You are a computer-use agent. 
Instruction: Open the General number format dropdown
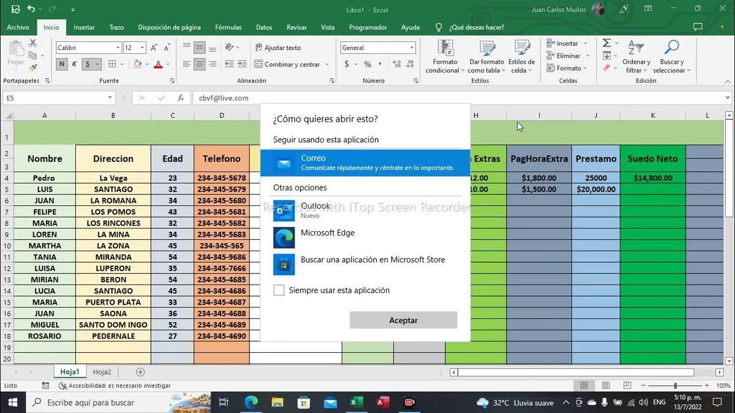pyautogui.click(x=412, y=48)
